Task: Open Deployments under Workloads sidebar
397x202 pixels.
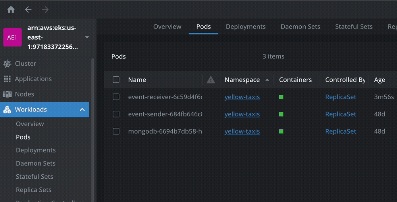Action: (36, 150)
